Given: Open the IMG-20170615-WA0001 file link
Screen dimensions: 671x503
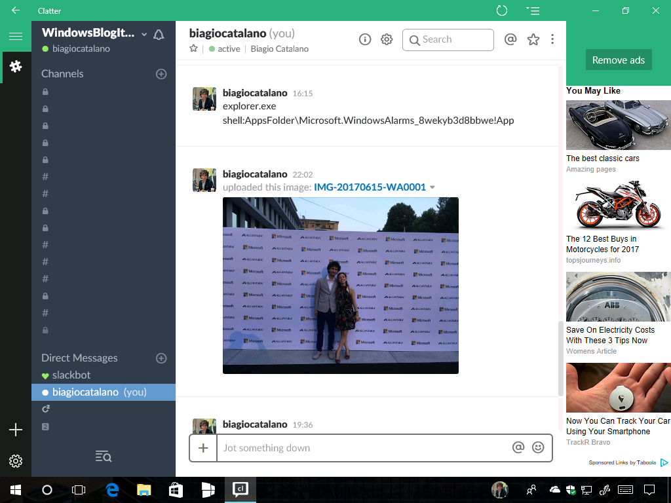Looking at the screenshot, I should [x=370, y=187].
